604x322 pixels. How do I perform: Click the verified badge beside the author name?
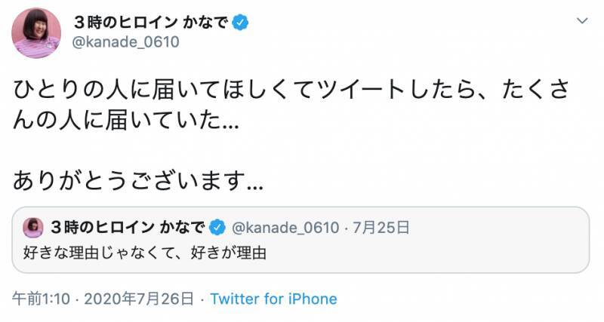point(241,23)
